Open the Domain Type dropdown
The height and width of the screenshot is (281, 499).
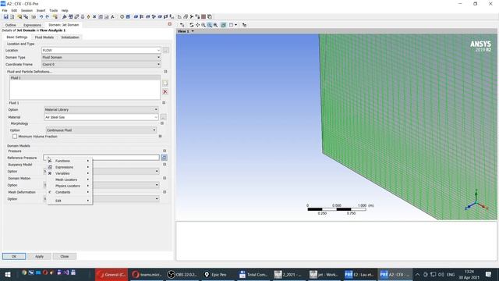point(158,57)
